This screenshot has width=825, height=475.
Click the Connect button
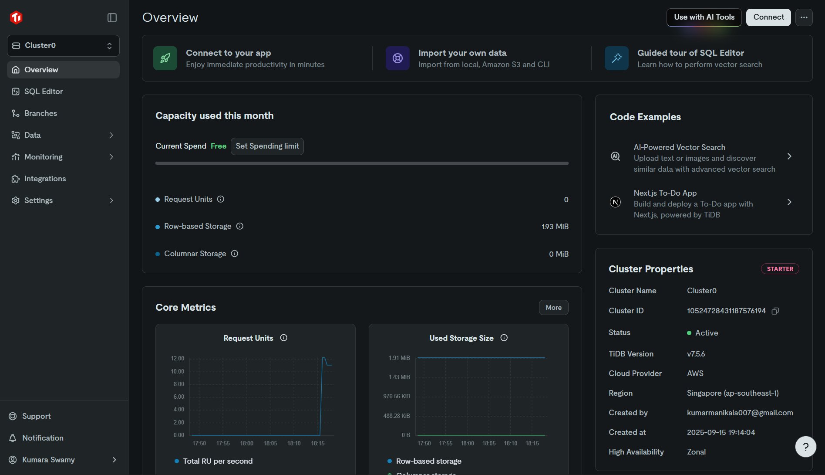click(x=768, y=17)
